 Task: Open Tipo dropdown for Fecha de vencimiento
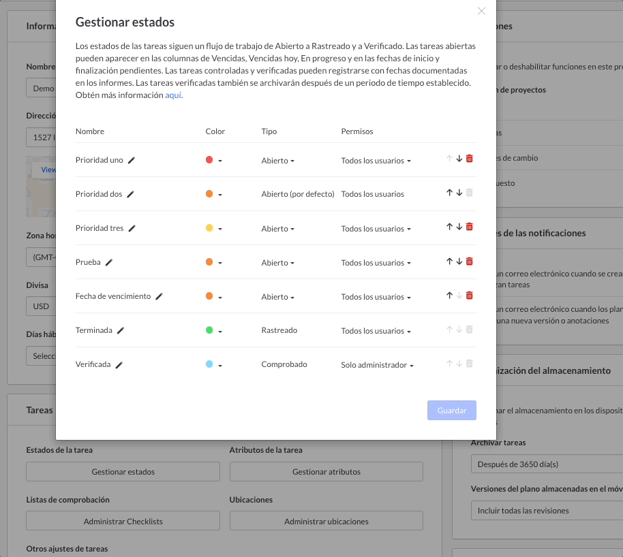coord(277,298)
